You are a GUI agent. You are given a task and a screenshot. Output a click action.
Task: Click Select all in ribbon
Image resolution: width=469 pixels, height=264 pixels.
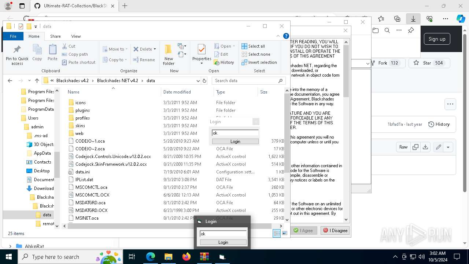253,46
